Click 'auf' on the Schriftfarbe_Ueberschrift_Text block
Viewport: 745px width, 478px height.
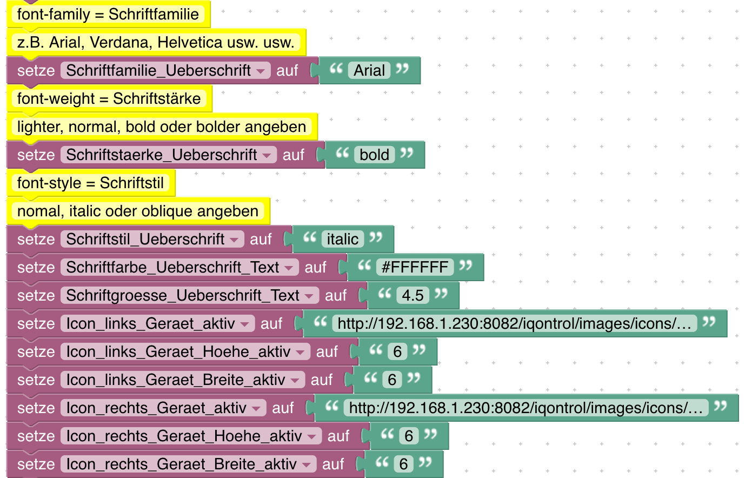[315, 268]
